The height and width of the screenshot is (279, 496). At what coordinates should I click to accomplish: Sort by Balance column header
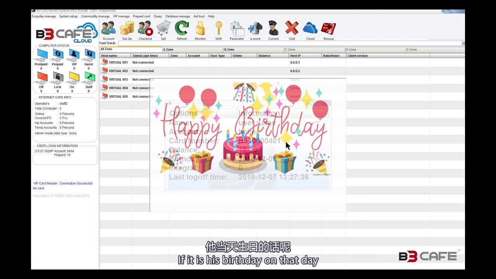pyautogui.click(x=273, y=56)
